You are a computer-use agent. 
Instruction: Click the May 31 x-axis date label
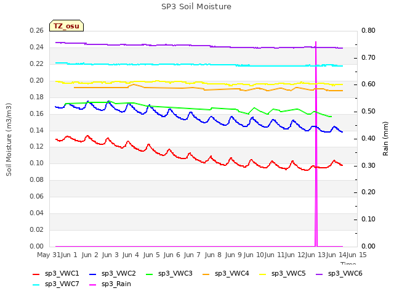coord(49,255)
